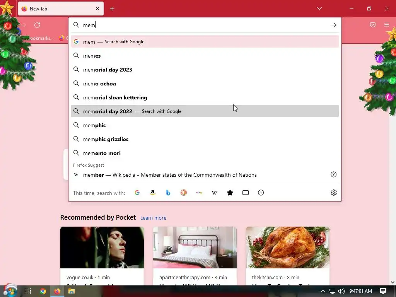Search this time with Bing icon

[x=168, y=193]
